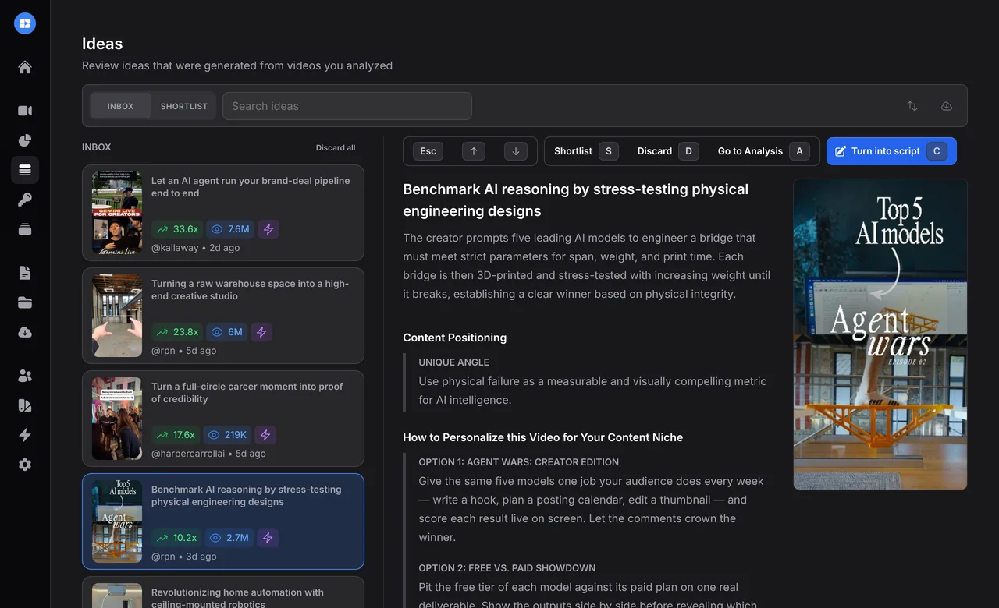This screenshot has width=999, height=608.
Task: Select the highlighted stacked-rows Ideas icon
Action: coord(25,170)
